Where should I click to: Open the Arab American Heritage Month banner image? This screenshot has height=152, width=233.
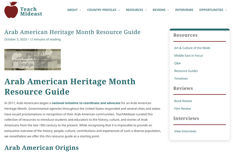tap(33, 60)
